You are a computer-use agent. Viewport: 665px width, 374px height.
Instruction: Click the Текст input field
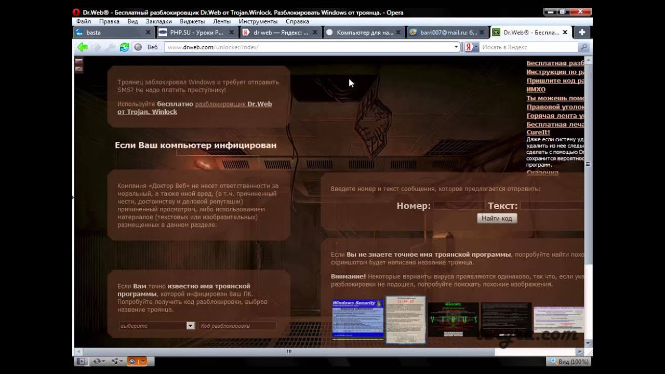tap(552, 206)
